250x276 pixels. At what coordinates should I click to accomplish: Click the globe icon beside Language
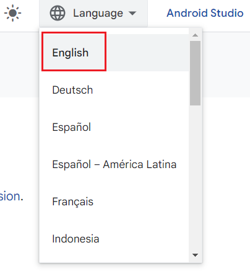[58, 13]
